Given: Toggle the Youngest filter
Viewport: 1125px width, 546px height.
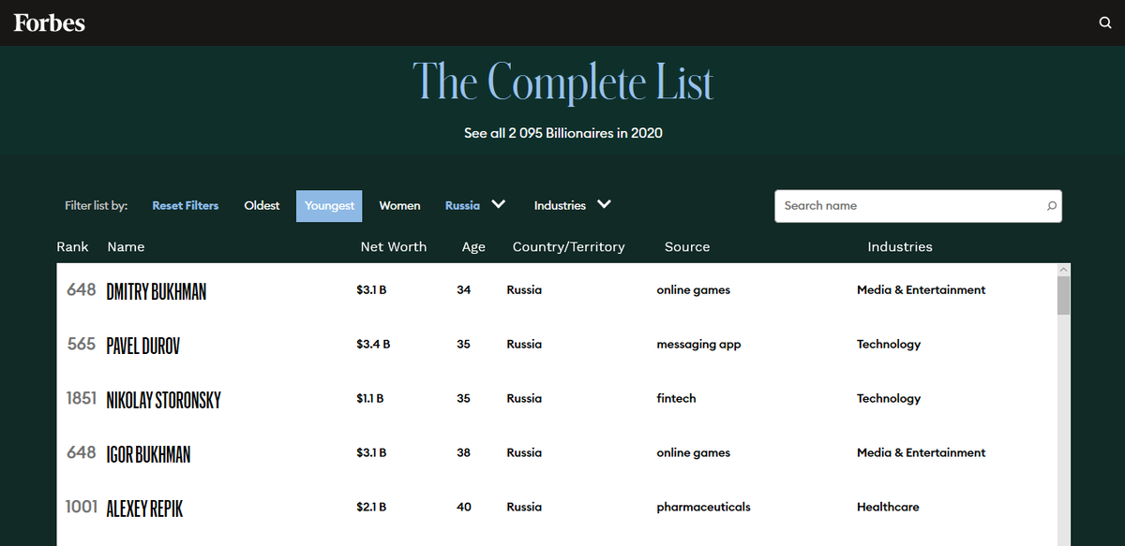Looking at the screenshot, I should click(x=329, y=206).
